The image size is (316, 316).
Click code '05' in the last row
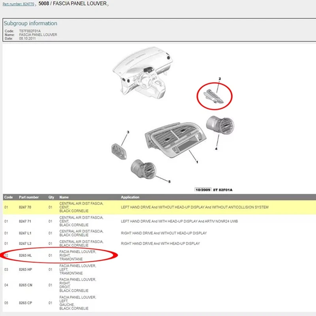pos(6,303)
